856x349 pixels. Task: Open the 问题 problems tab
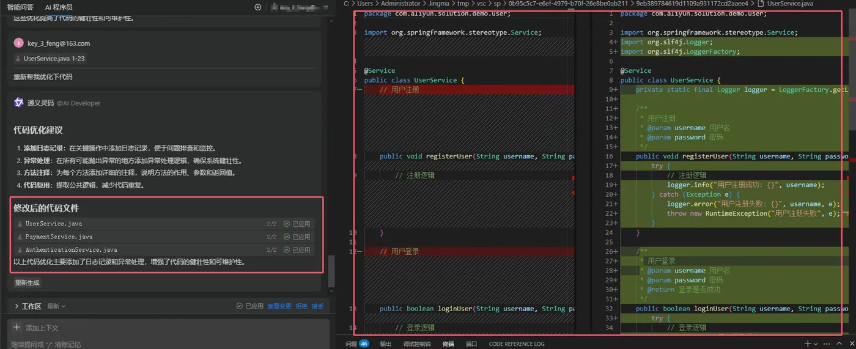(351, 343)
